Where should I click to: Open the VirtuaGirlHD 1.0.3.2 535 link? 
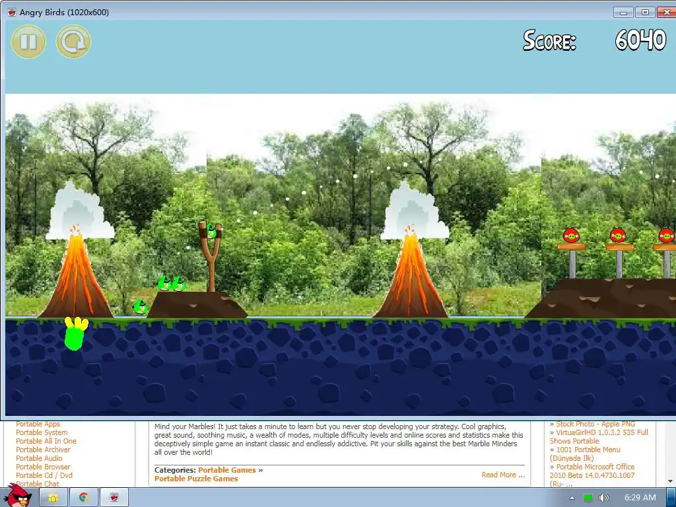tap(599, 437)
